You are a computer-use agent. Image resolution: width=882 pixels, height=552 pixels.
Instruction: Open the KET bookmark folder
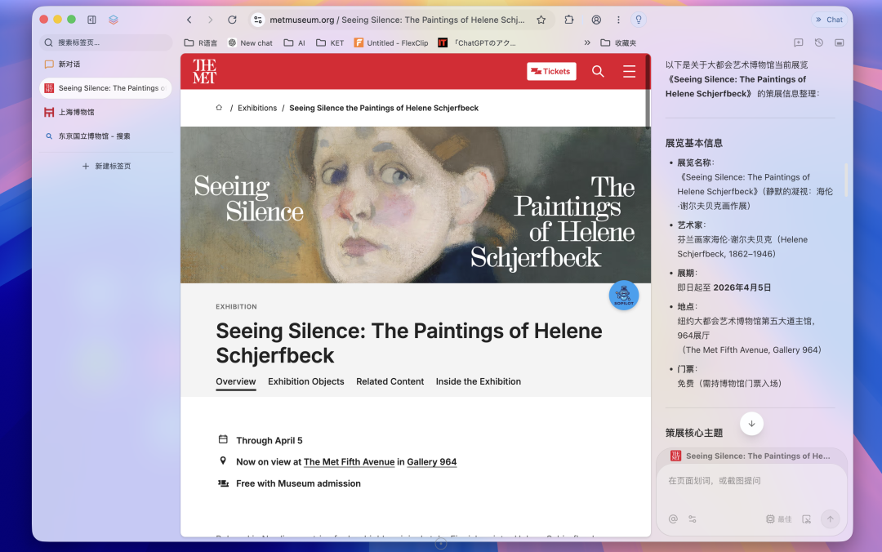pyautogui.click(x=330, y=42)
